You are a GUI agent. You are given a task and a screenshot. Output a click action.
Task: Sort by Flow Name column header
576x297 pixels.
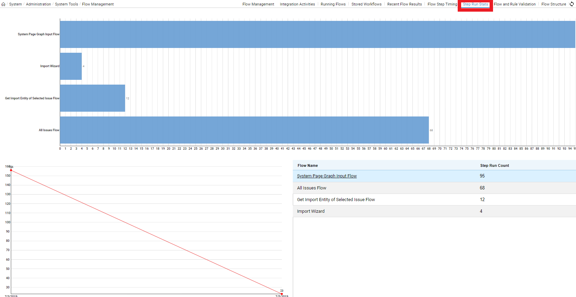coord(308,165)
